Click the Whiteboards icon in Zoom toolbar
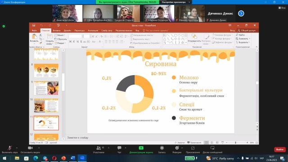The width and height of the screenshot is (288, 162). pos(212,148)
